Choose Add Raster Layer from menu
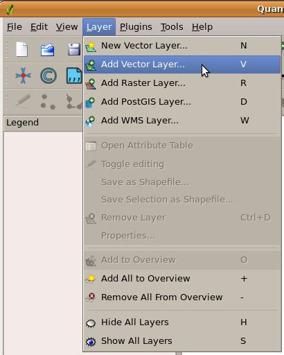The height and width of the screenshot is (355, 284). [182, 83]
